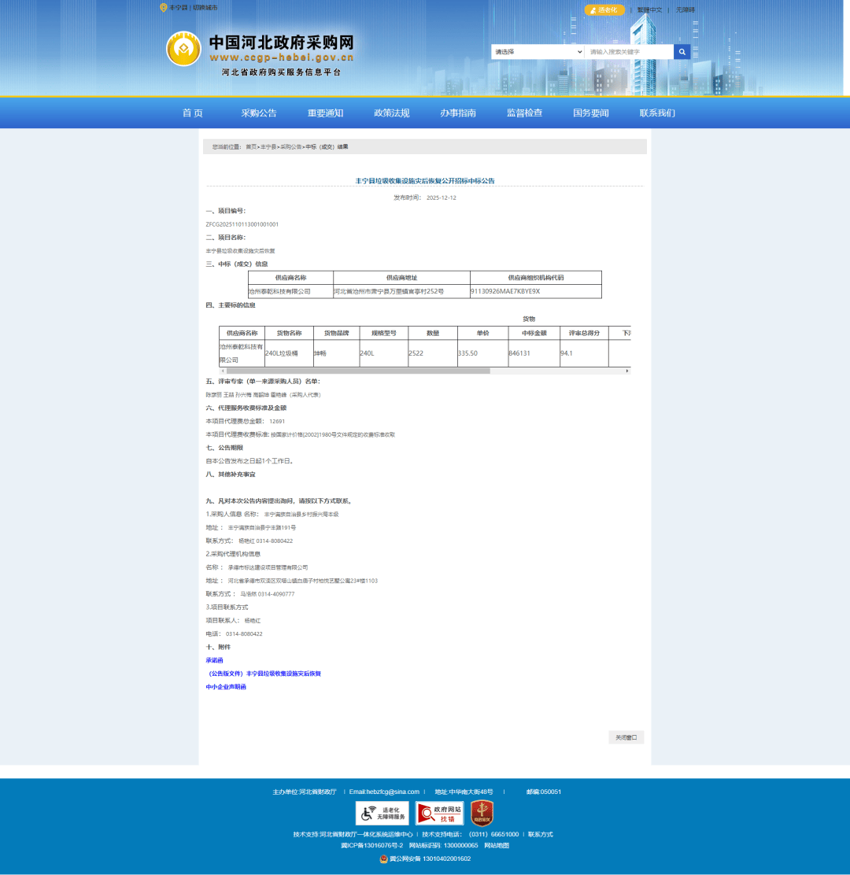The height and width of the screenshot is (875, 850).
Task: Click the table's right scroll arrow
Action: (x=627, y=371)
